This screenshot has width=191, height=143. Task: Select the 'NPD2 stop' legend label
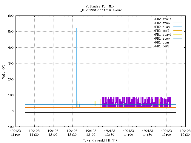(x=161, y=23)
